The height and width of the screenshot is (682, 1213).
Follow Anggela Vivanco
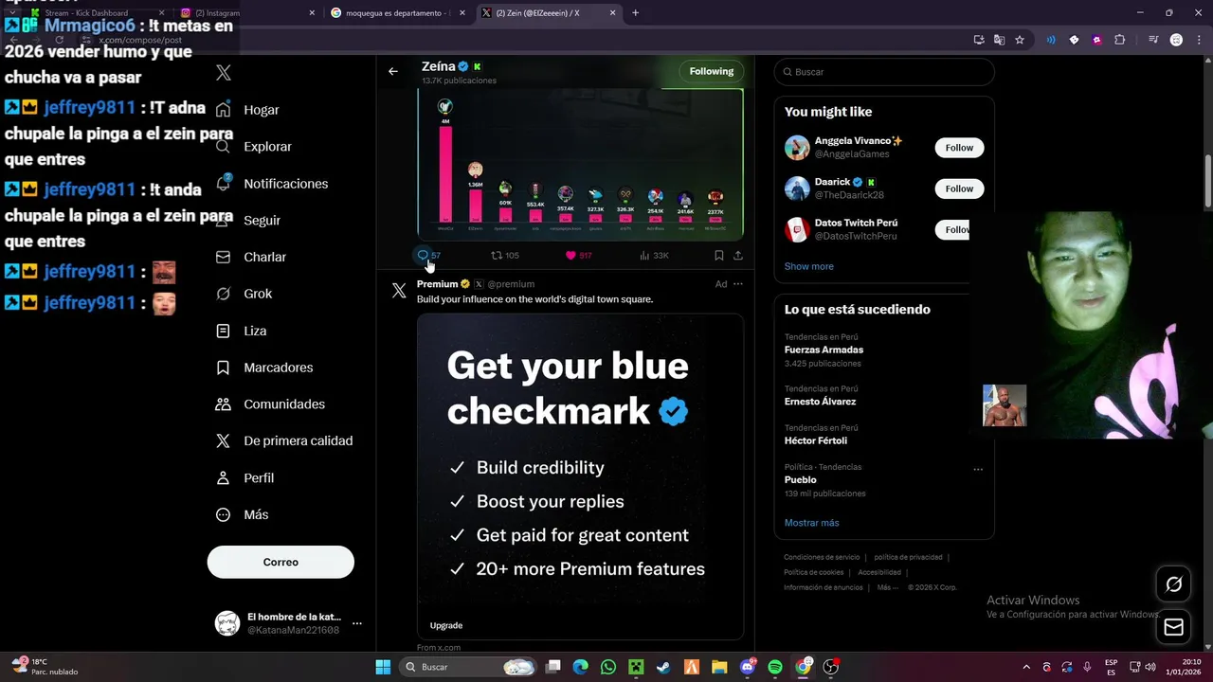pos(959,148)
